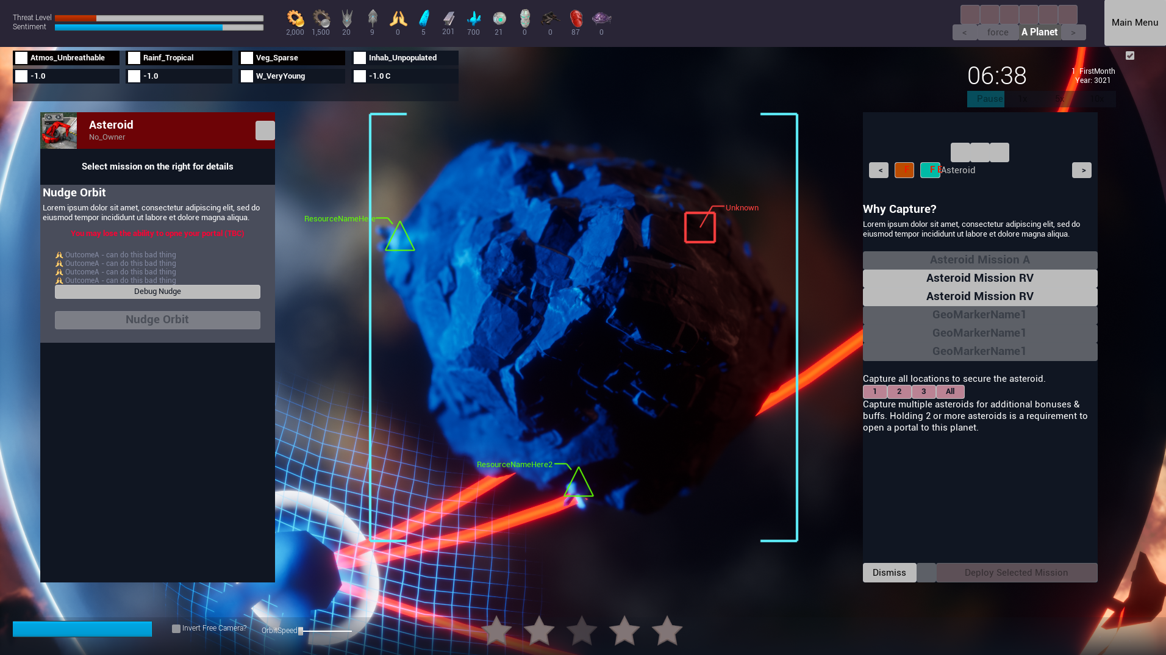Pause the game clock
The width and height of the screenshot is (1166, 655).
[x=985, y=99]
